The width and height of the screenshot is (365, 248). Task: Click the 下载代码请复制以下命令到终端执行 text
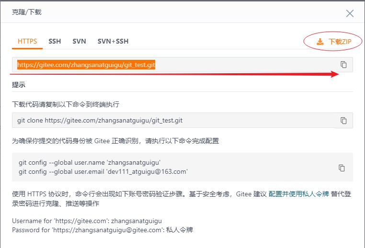point(66,104)
